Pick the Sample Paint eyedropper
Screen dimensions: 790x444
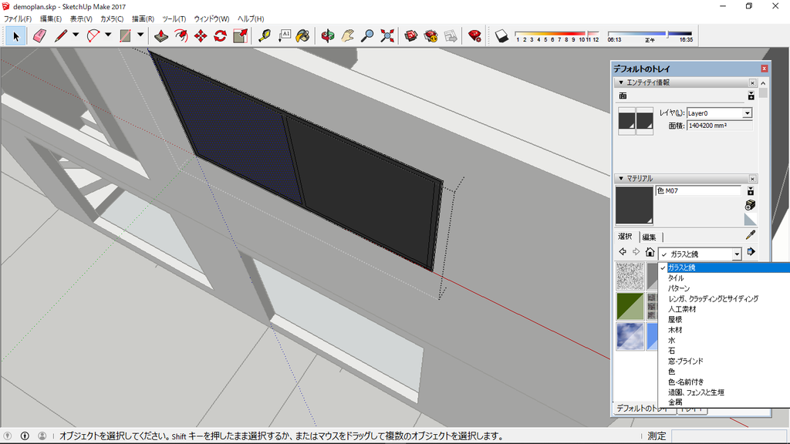(x=750, y=235)
